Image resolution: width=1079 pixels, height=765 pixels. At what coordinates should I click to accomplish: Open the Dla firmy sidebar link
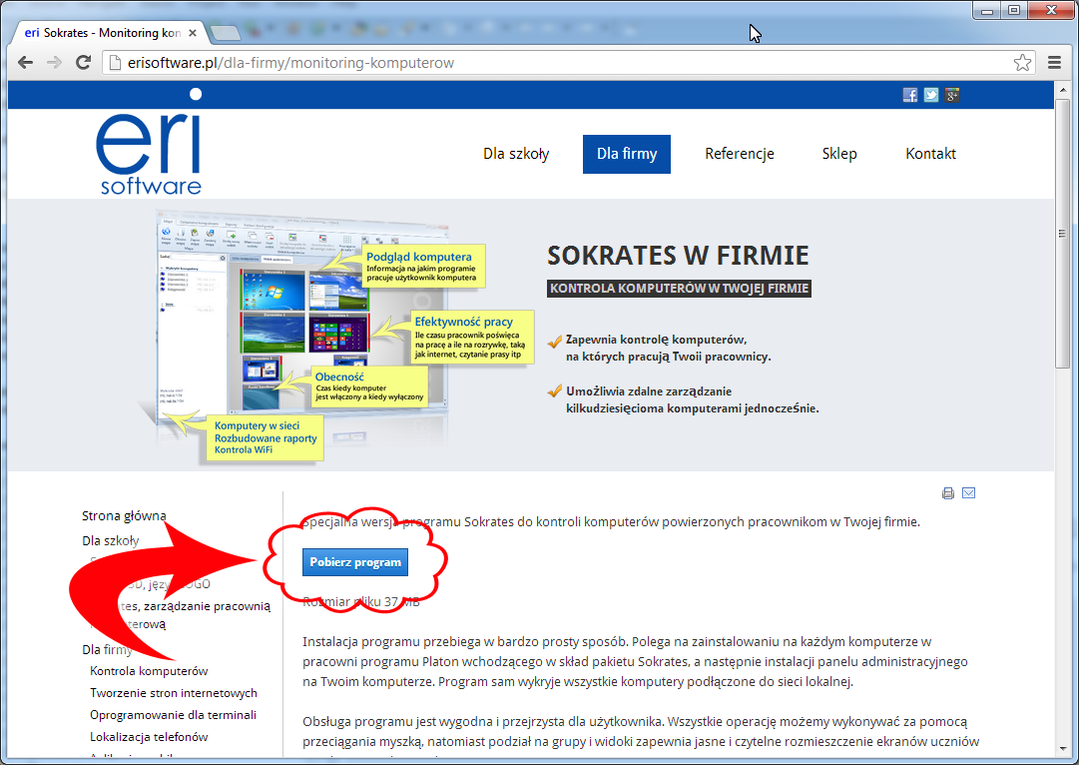[x=107, y=649]
